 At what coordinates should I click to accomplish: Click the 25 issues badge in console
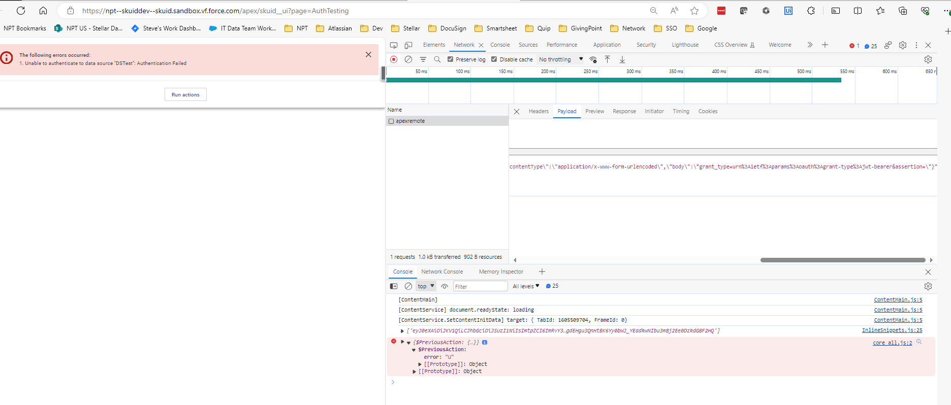pos(552,286)
